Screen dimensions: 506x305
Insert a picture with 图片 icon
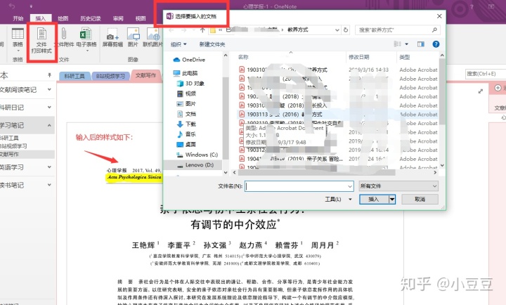click(133, 34)
